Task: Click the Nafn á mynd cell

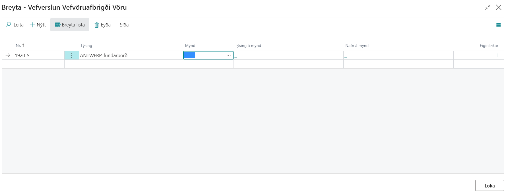Action: point(398,55)
